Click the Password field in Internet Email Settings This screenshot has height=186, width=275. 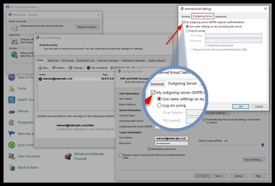234,41
